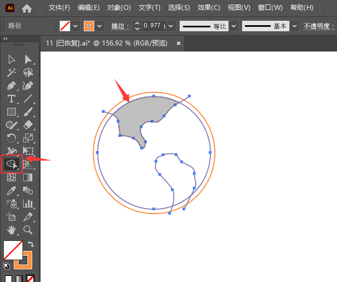This screenshot has height=282, width=337.
Task: Select the Type tool
Action: [12, 99]
